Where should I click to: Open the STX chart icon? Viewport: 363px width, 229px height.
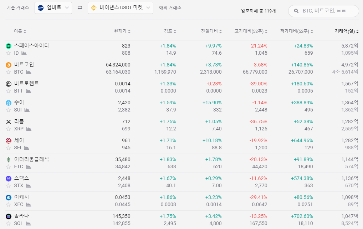[29, 186]
